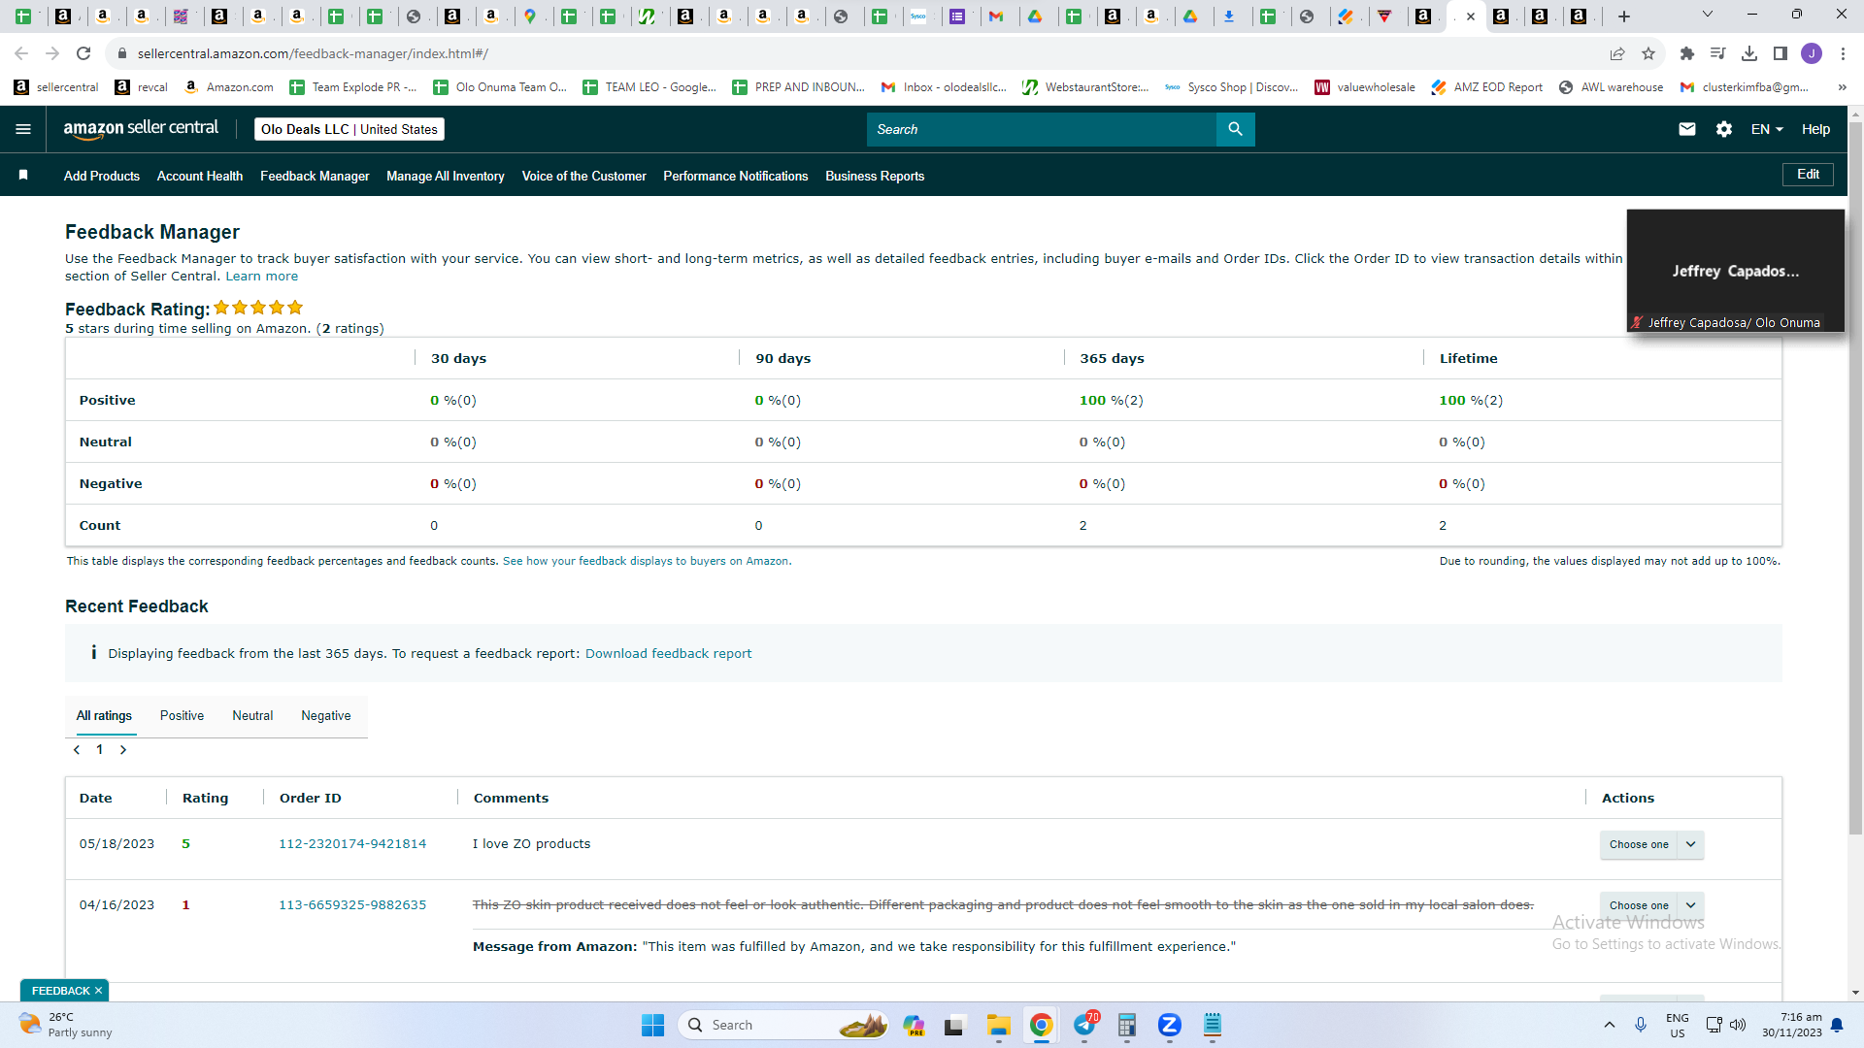Click the Windows taskbar search box
Screen dimensions: 1864x1048
(x=784, y=1025)
